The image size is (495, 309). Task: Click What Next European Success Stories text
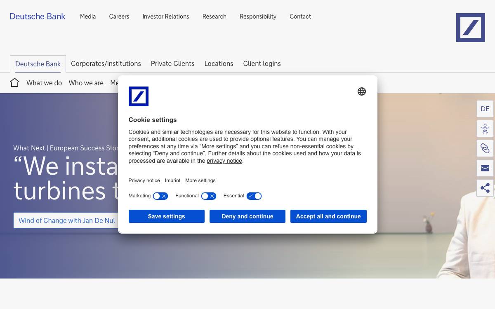pos(66,148)
